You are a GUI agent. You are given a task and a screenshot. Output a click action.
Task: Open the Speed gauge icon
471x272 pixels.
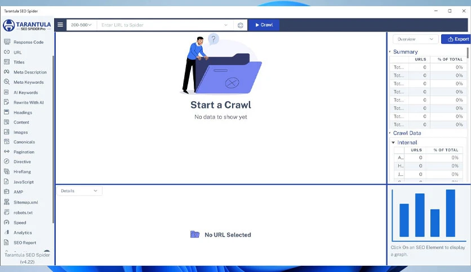[7, 223]
